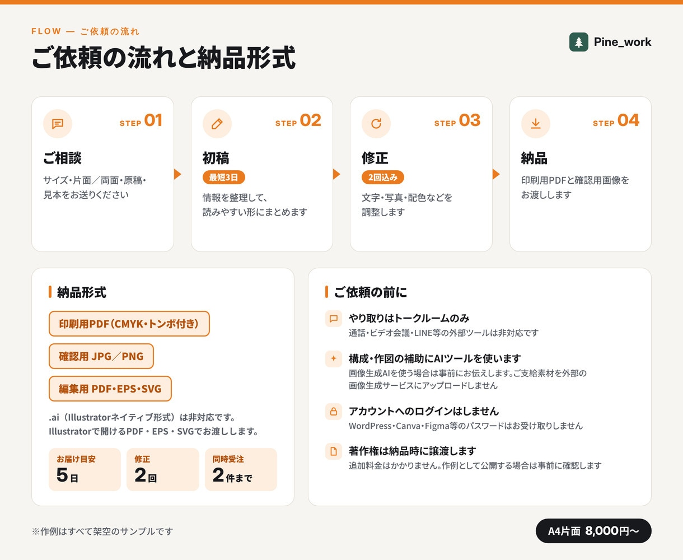Click the アカウントへのログインはしません heading

(424, 411)
